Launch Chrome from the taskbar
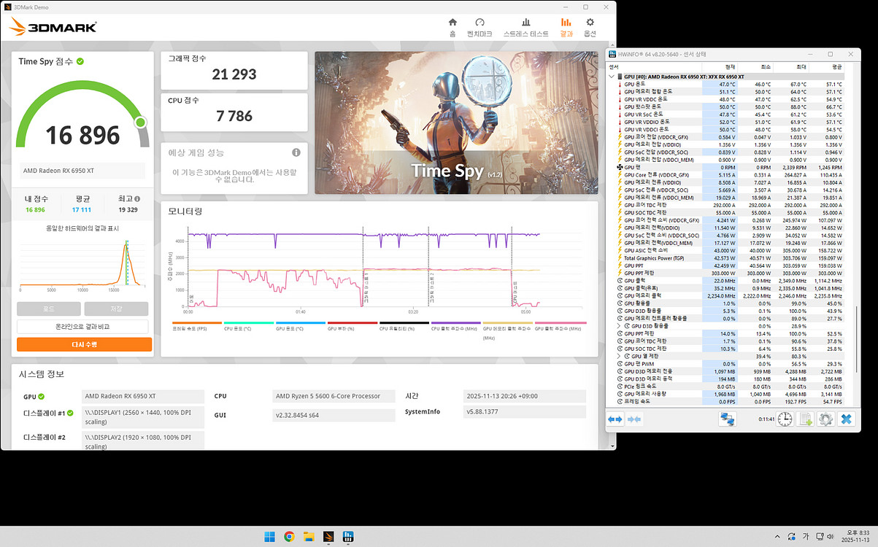 point(289,537)
